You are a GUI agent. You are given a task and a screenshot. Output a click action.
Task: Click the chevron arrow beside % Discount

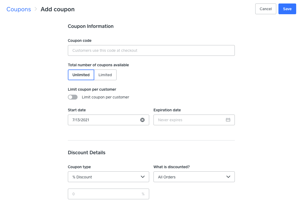click(143, 177)
